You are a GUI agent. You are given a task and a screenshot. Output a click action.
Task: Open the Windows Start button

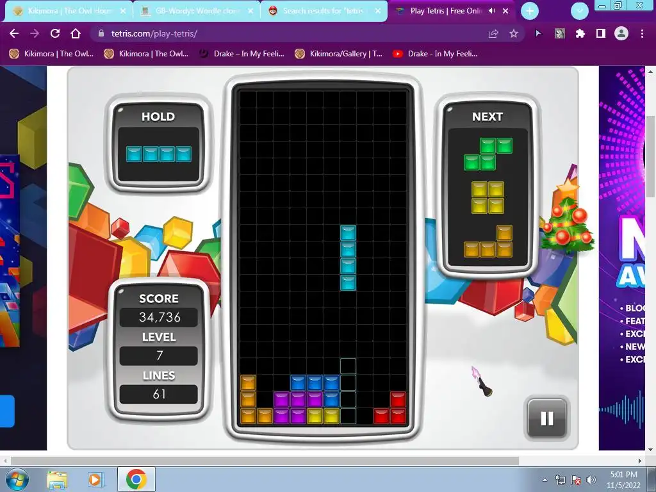pyautogui.click(x=17, y=479)
